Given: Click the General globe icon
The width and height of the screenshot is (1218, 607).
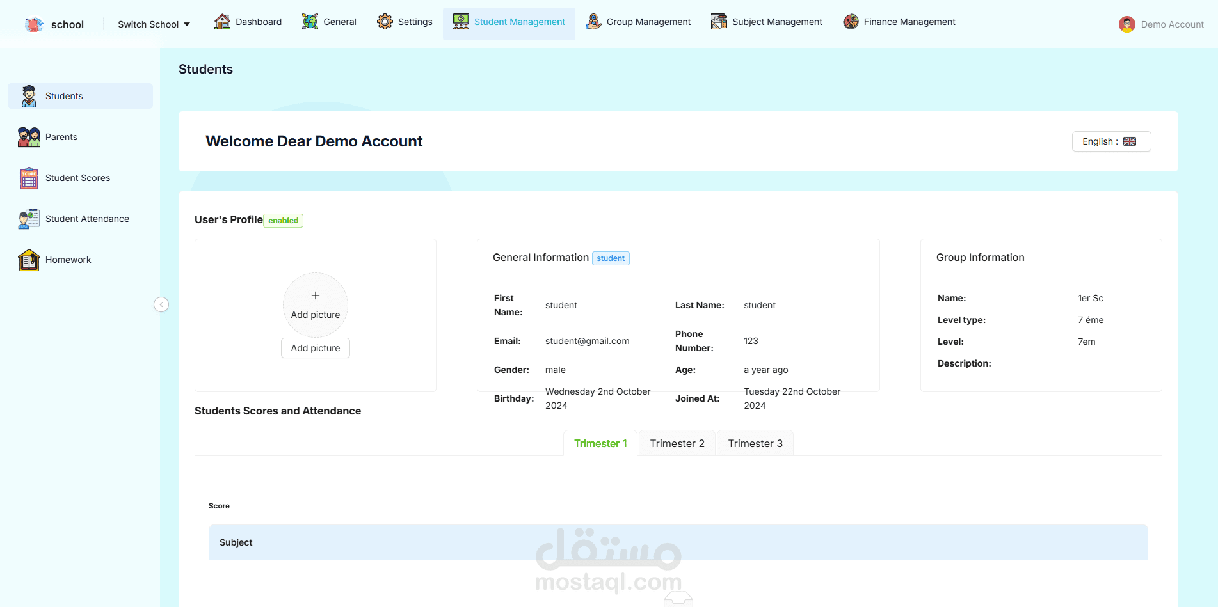Looking at the screenshot, I should point(310,22).
